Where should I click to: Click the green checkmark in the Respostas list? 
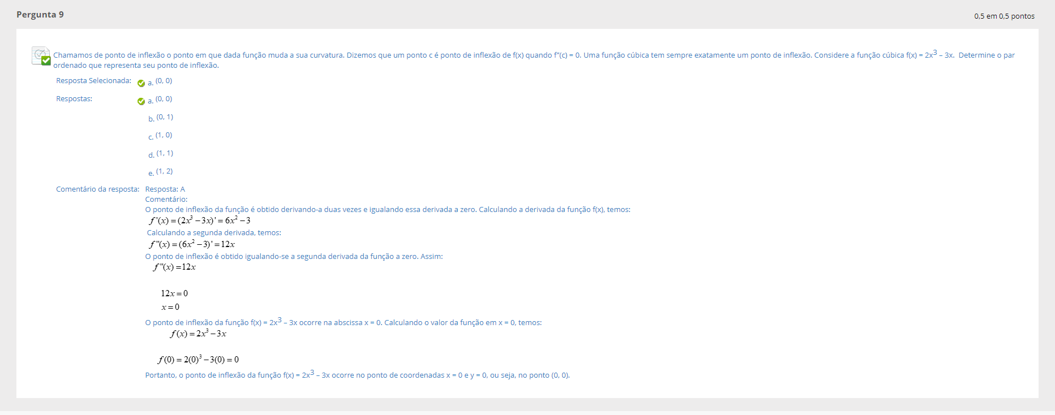pos(141,101)
